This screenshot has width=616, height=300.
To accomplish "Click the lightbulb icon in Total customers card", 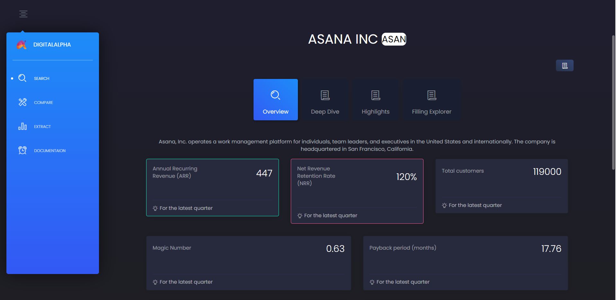I will pos(444,205).
